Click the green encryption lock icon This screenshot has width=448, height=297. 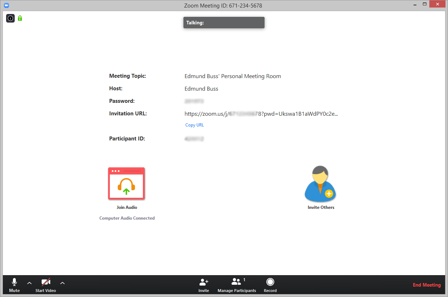tap(20, 18)
